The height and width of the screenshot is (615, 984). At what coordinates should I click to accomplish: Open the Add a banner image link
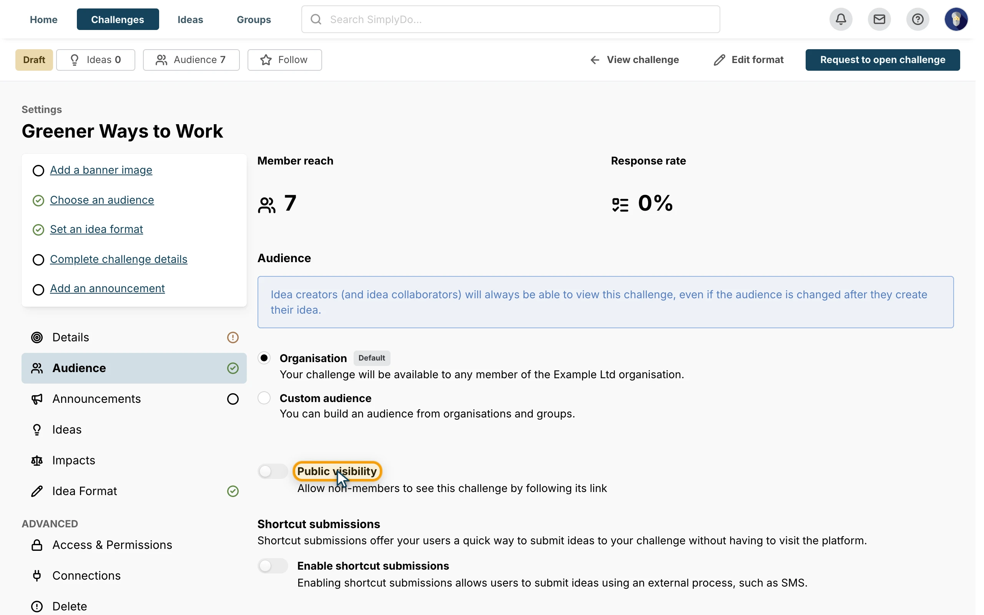(x=101, y=170)
